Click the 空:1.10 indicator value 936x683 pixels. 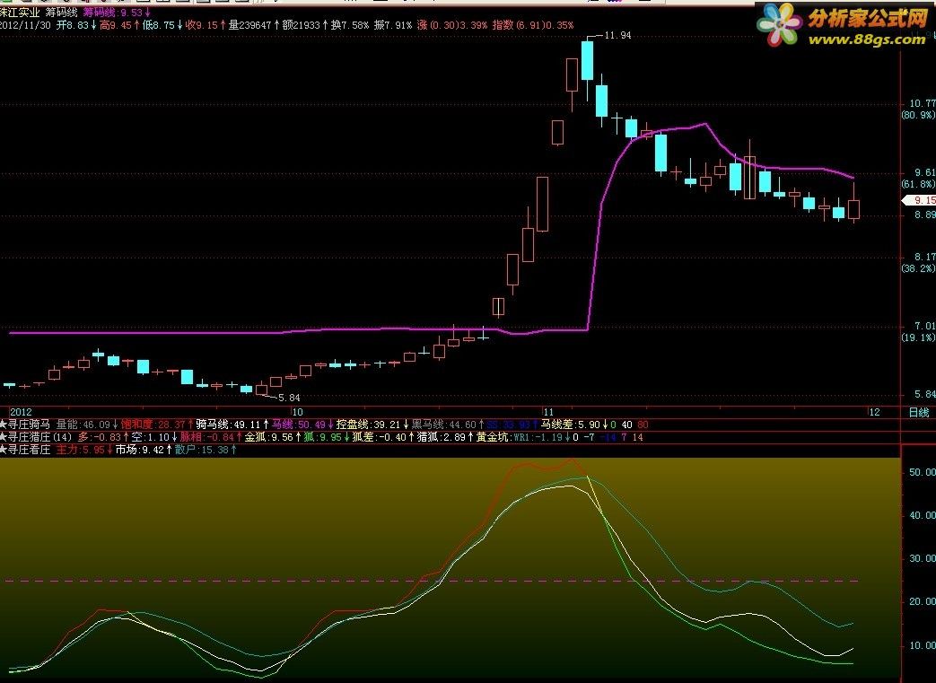click(154, 437)
